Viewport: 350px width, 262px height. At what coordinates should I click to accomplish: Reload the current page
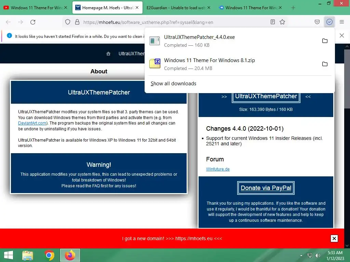33,22
